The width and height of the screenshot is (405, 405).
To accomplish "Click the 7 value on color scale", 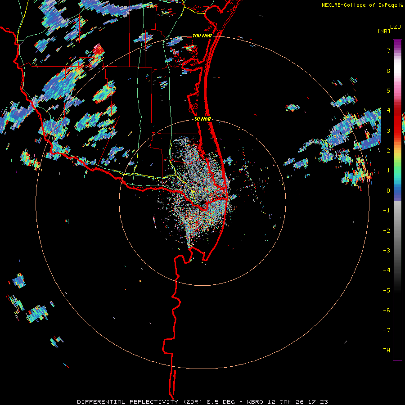I will click(x=388, y=50).
